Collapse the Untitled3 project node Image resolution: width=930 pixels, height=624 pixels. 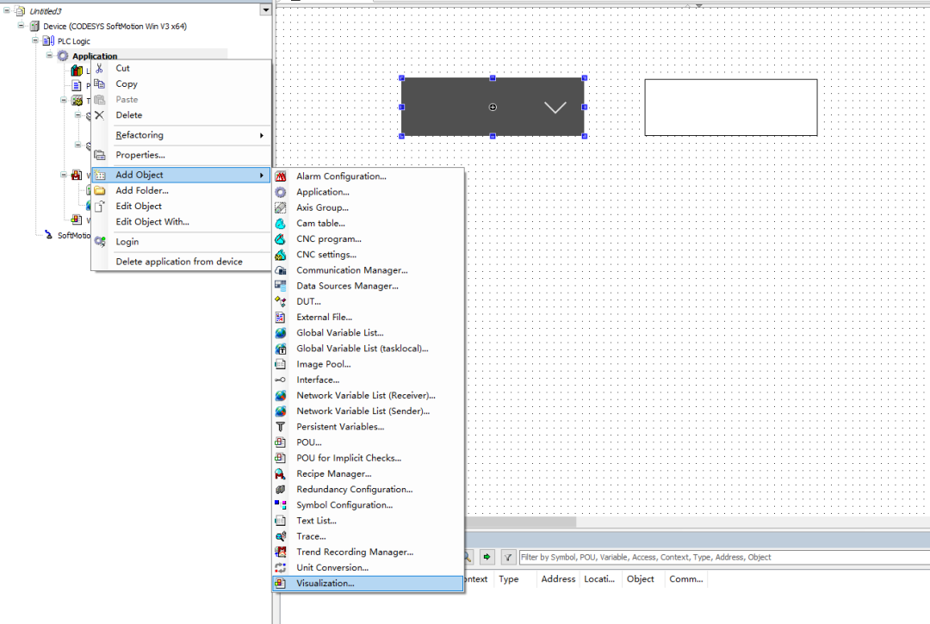pos(7,10)
